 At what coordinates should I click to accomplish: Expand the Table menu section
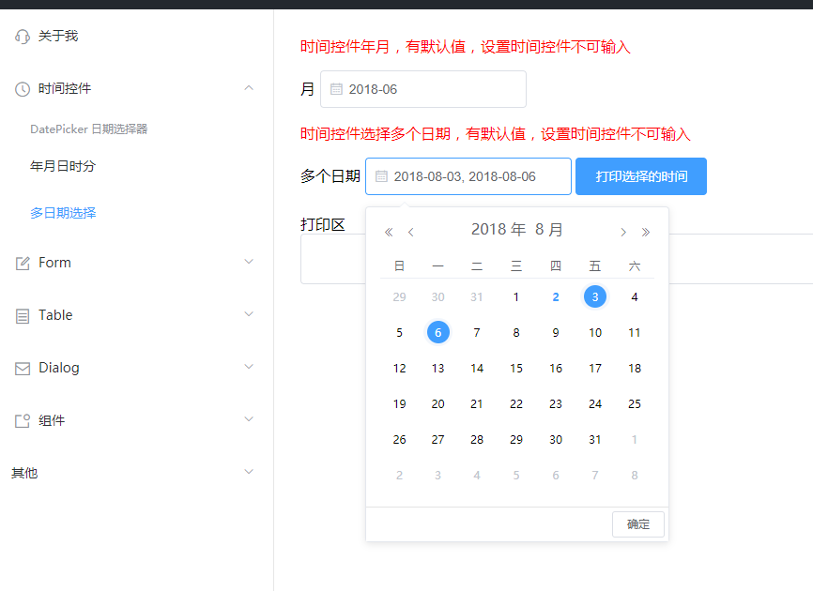(x=249, y=314)
